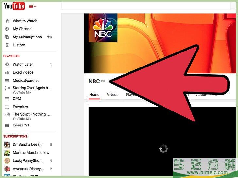238x178 pixels.
Task: Go to My Channel
Action: (x=23, y=29)
